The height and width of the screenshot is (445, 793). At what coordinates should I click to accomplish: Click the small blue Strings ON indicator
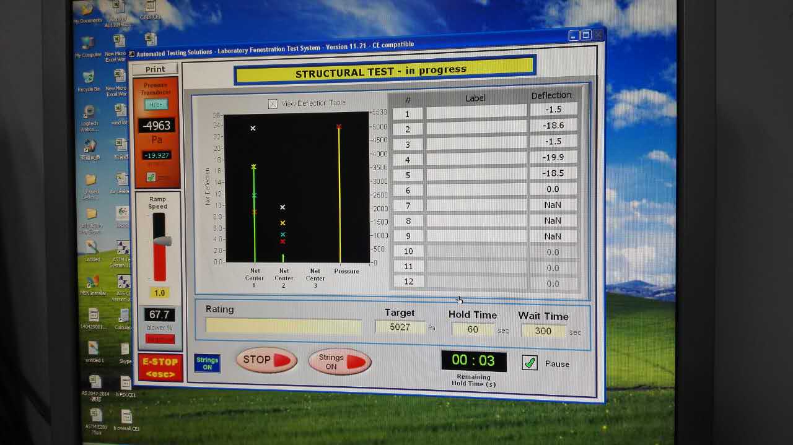click(x=207, y=363)
